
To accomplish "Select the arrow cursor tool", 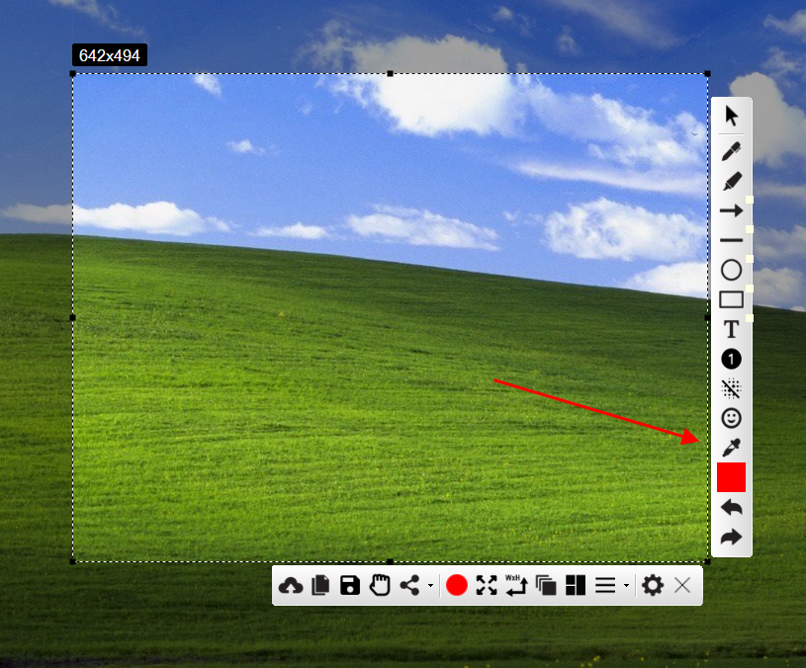I will click(731, 117).
